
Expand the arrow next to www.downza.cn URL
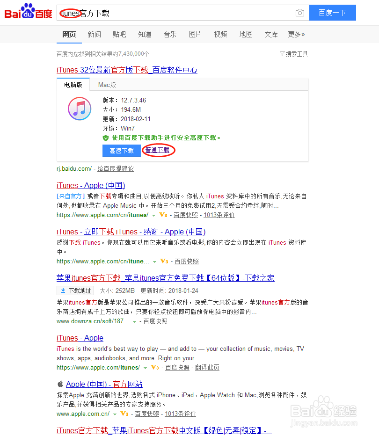coord(134,321)
